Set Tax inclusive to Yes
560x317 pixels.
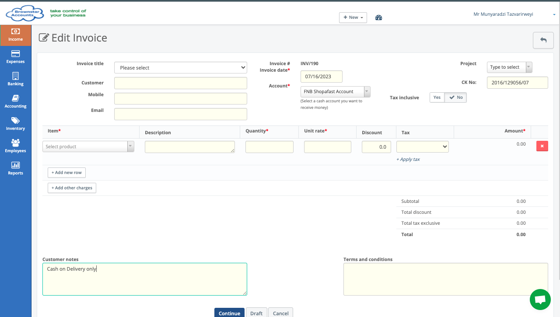click(437, 97)
